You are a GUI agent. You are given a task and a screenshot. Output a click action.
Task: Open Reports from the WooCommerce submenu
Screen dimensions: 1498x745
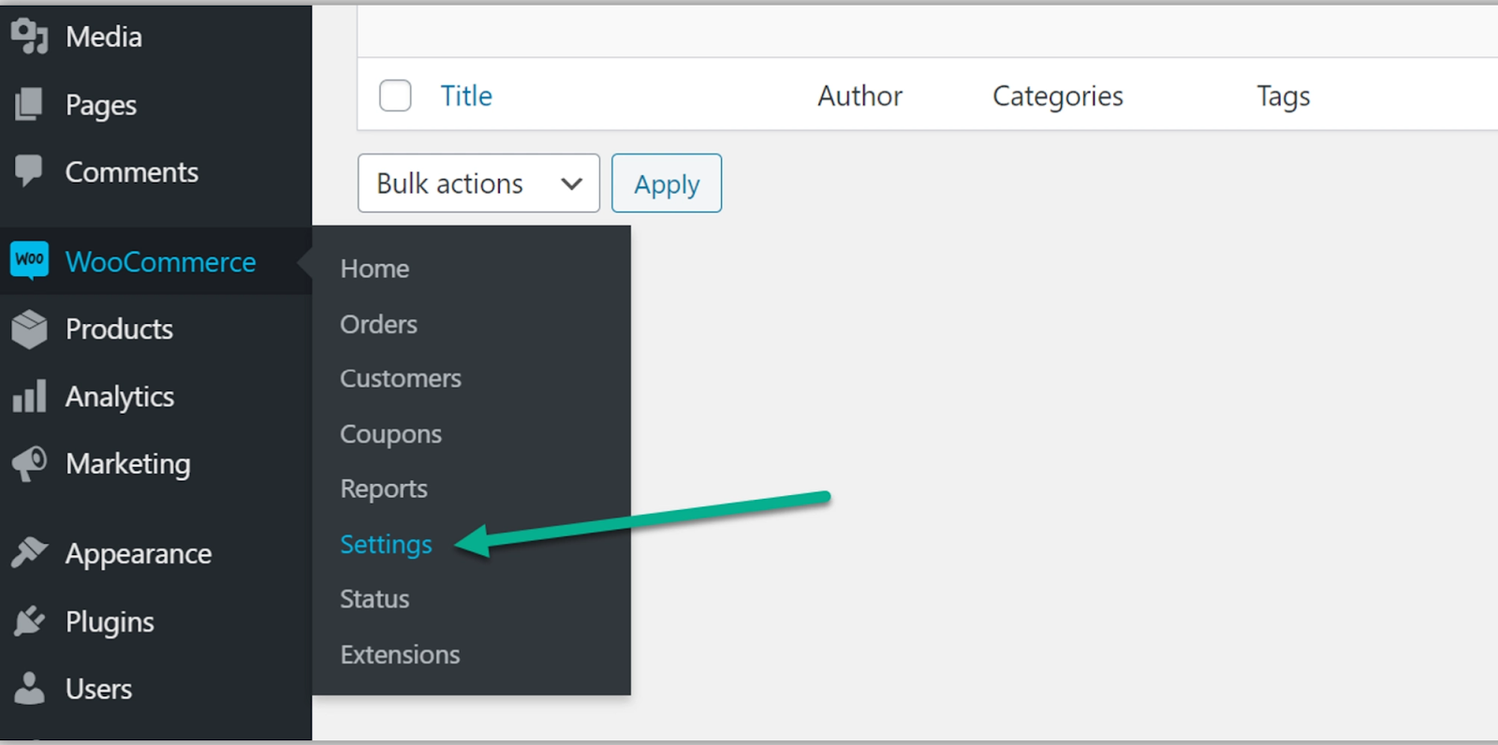[x=384, y=489]
